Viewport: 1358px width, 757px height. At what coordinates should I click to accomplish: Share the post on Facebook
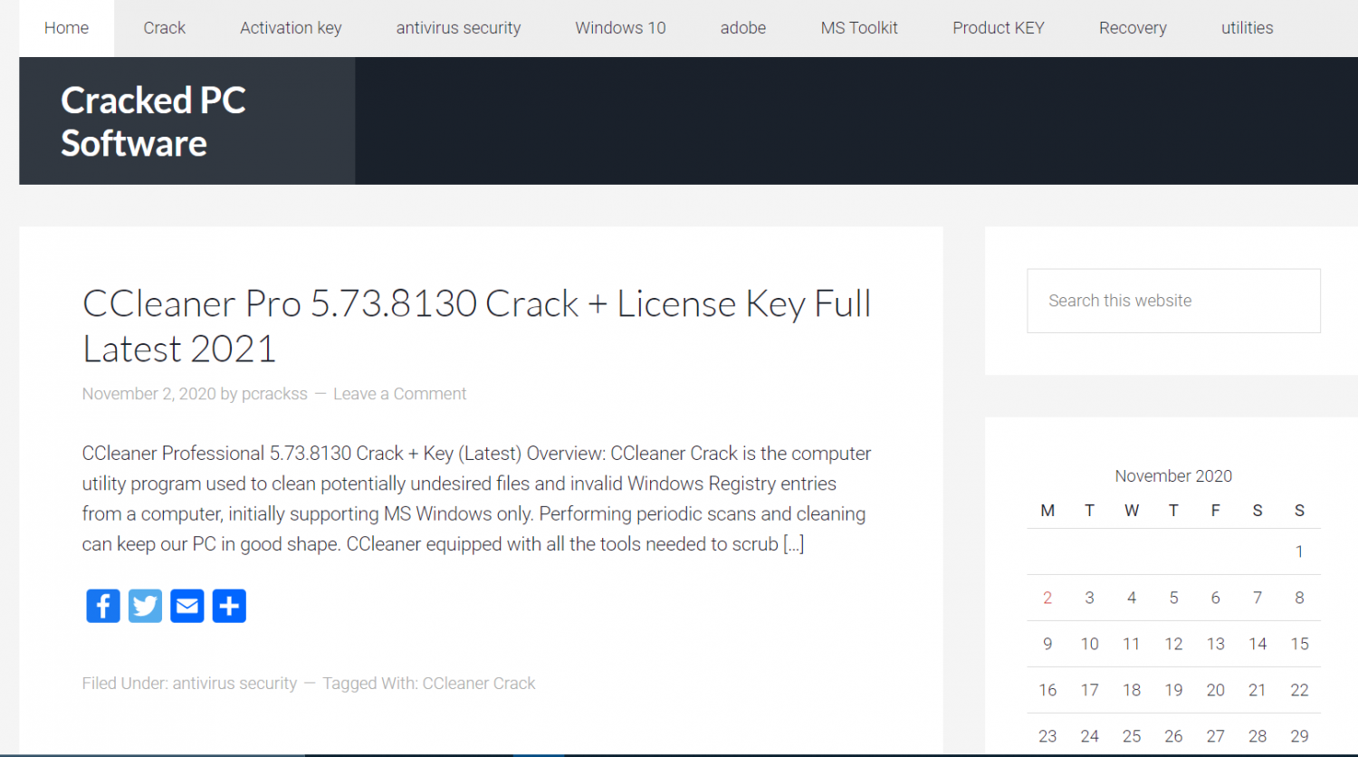103,606
